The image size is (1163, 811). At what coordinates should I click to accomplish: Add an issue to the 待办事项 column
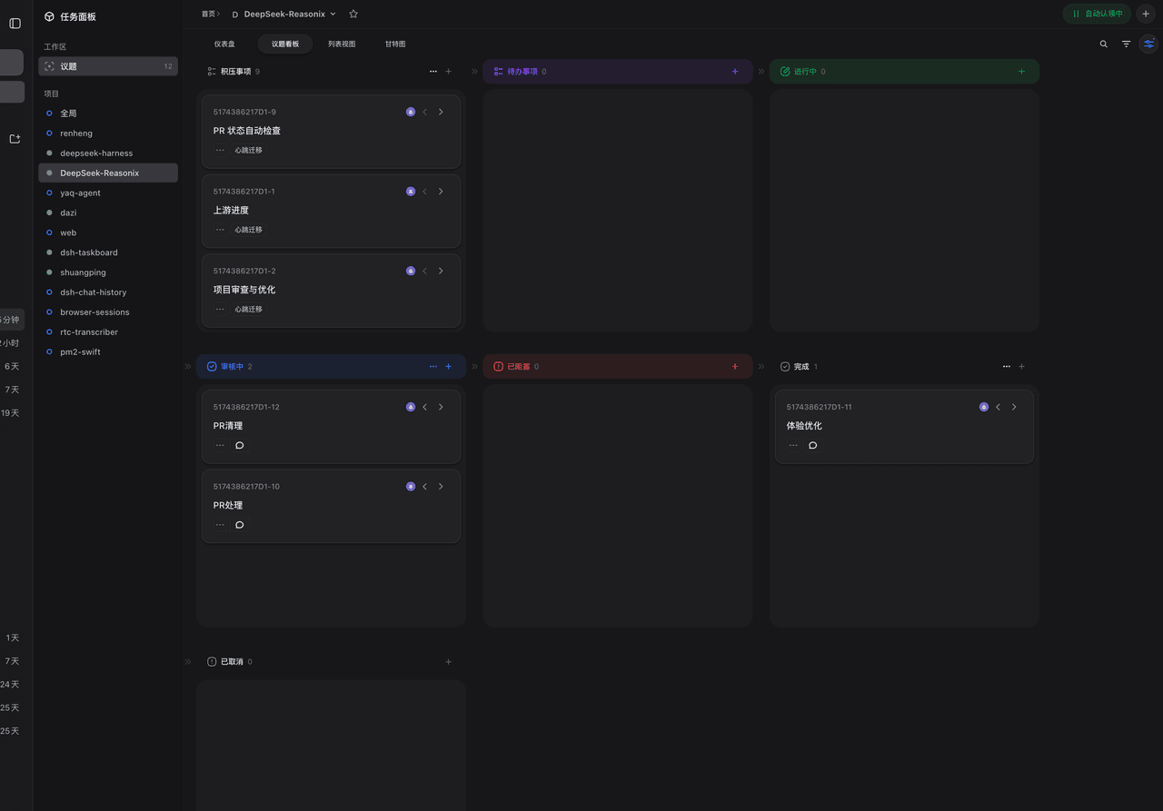pyautogui.click(x=735, y=72)
